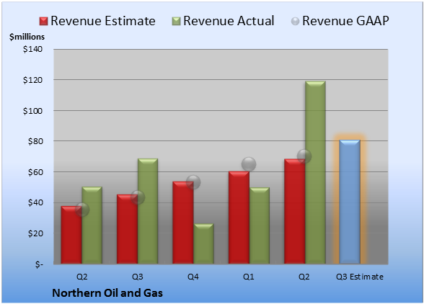Click the '$-' y-axis baseline label
Viewport: 424px width, 304px height.
pos(39,264)
